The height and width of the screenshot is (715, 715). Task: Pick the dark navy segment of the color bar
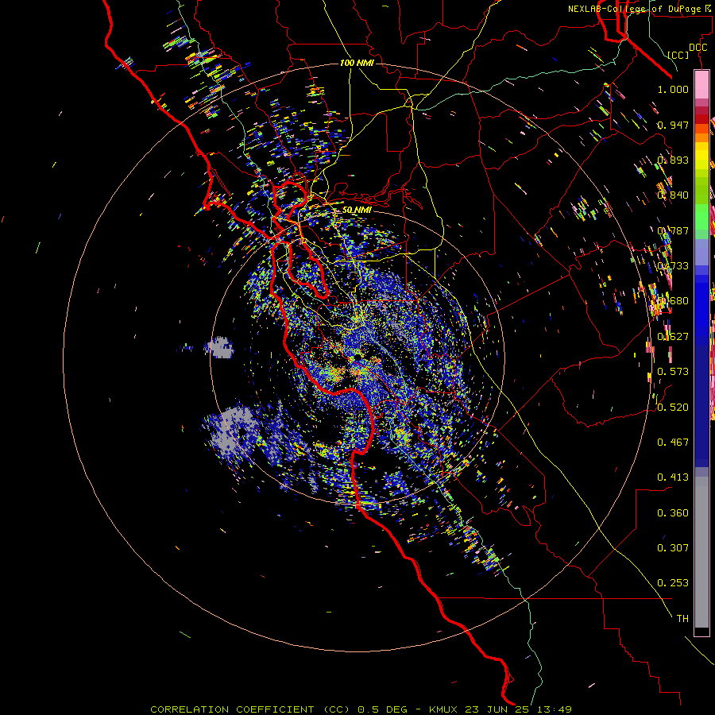pyautogui.click(x=701, y=401)
